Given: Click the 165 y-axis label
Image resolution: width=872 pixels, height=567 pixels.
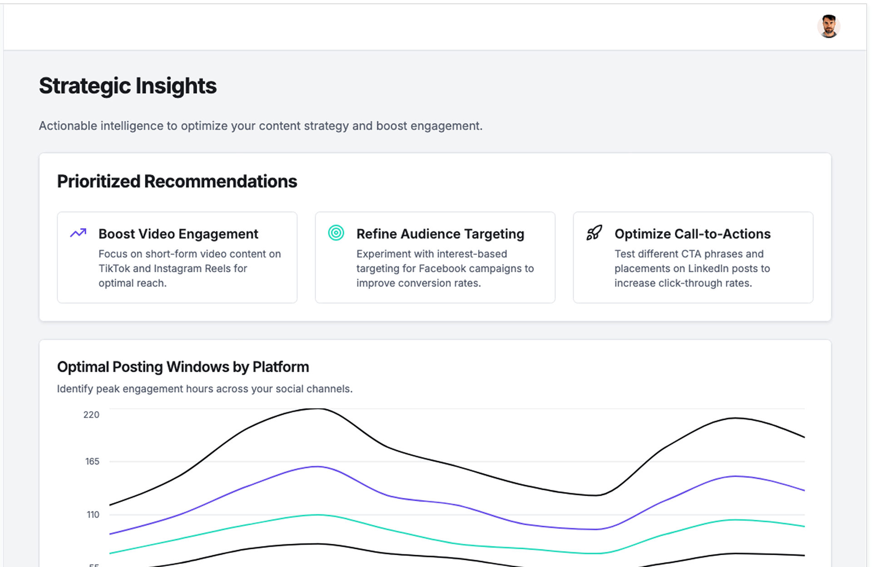Looking at the screenshot, I should click(x=92, y=462).
